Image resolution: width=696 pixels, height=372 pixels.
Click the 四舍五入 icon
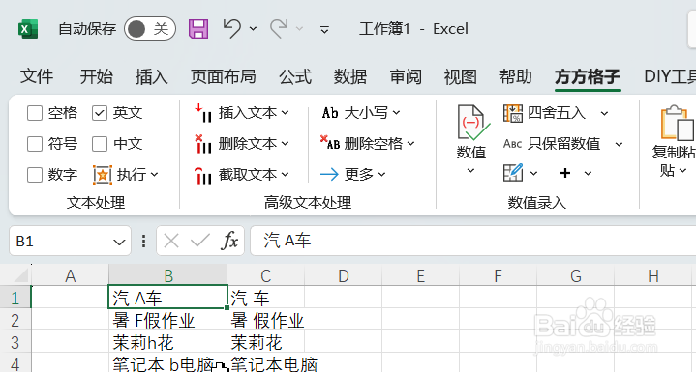pos(513,113)
